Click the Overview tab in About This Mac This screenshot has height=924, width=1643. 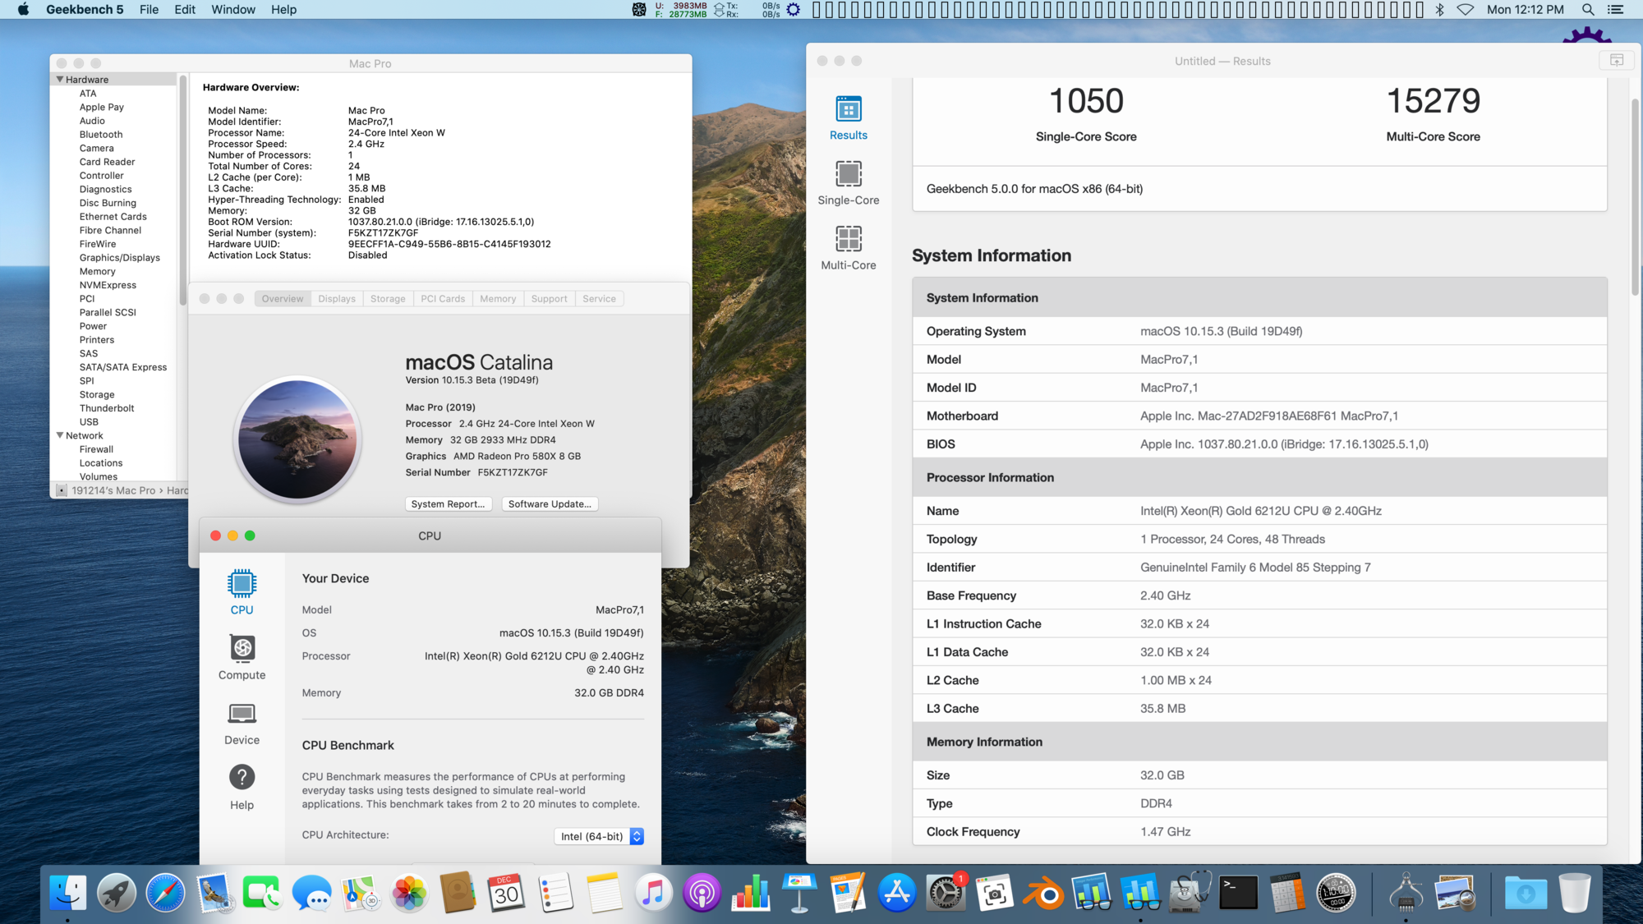click(x=282, y=298)
